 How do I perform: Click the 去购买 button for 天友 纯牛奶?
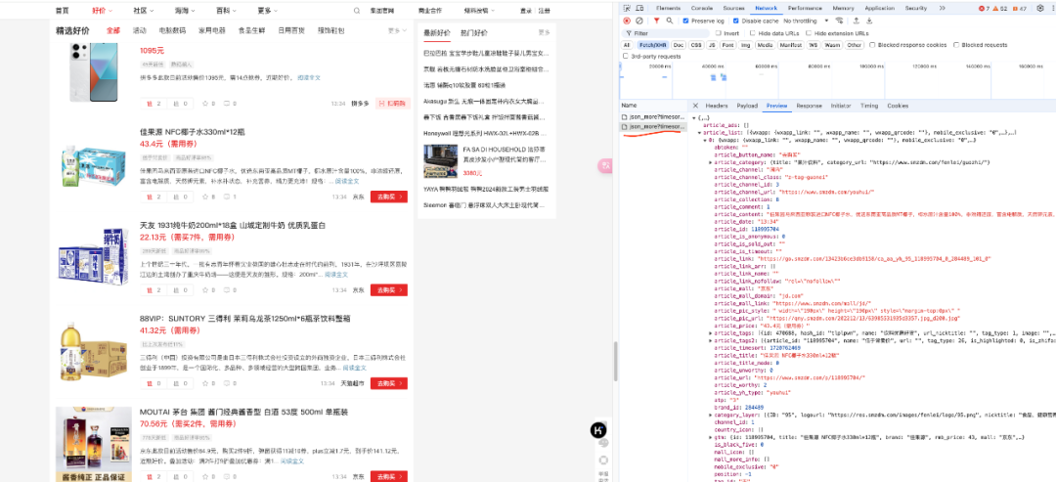click(x=388, y=290)
